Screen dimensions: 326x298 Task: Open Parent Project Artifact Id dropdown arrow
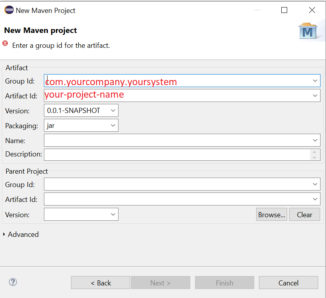coord(315,199)
